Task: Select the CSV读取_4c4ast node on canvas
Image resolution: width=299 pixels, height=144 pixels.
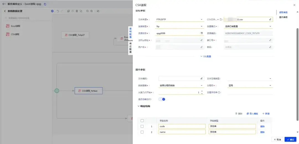Action: coord(89,91)
